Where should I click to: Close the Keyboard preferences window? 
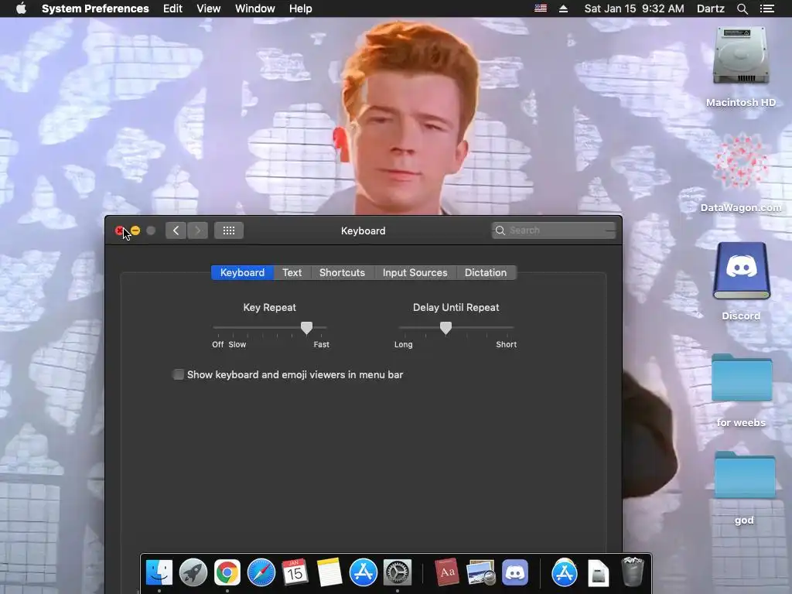click(120, 230)
